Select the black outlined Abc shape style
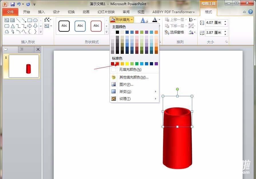This screenshot has height=179, width=256. [x=64, y=26]
